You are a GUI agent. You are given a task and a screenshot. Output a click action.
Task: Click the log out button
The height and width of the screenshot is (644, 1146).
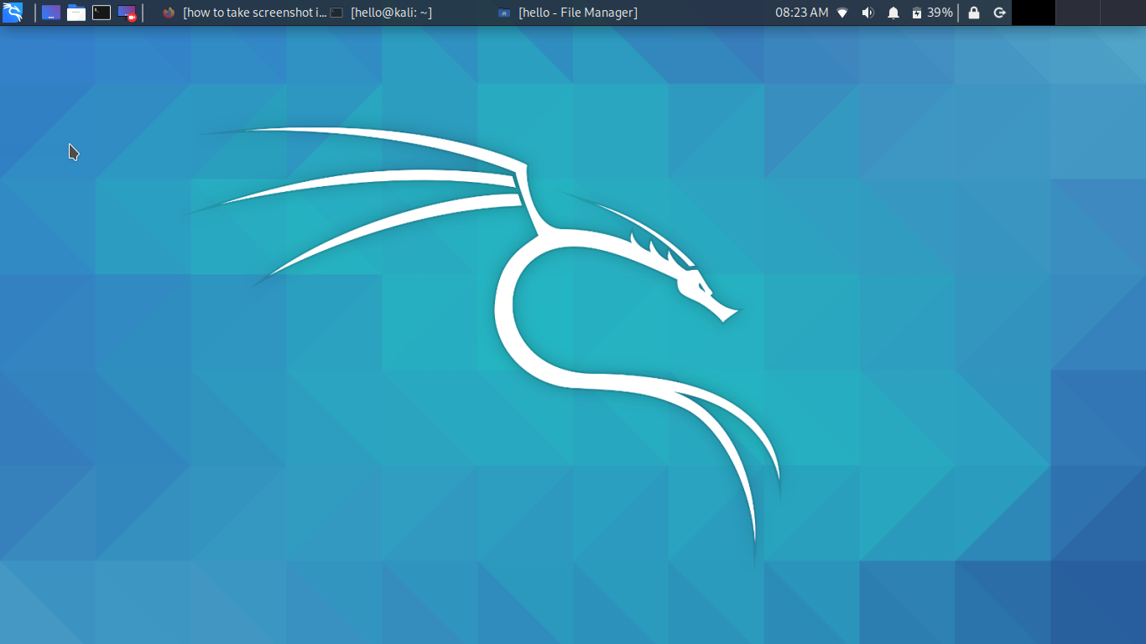coord(999,13)
